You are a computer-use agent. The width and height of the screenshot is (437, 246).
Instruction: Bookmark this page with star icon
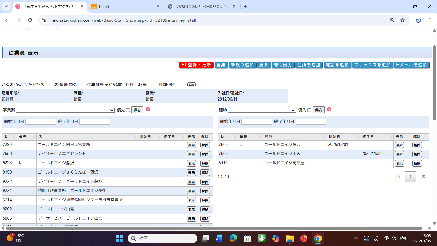tap(402, 20)
